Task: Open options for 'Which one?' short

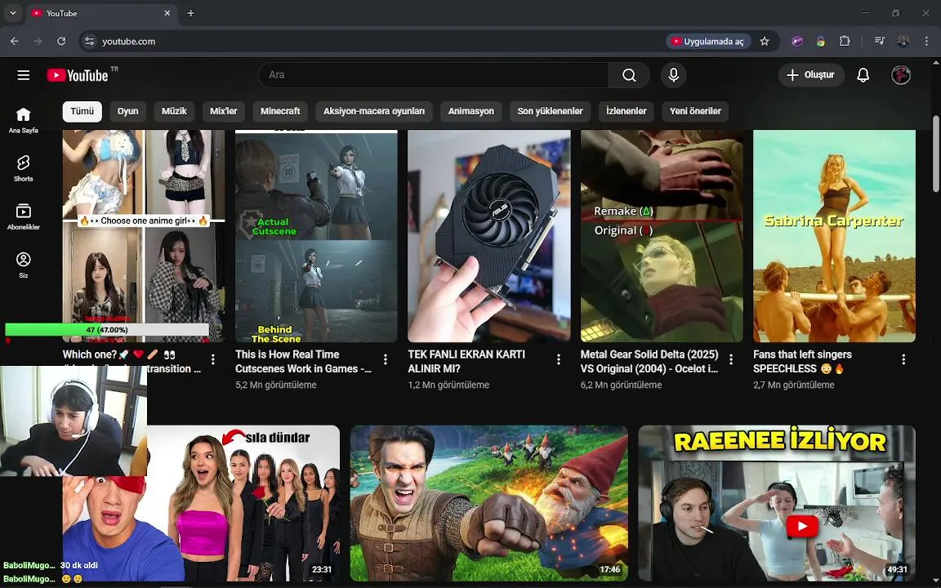Action: [x=213, y=359]
